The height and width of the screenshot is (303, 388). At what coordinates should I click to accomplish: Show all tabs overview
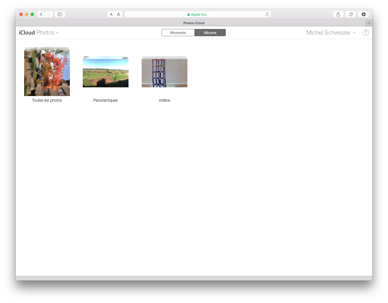click(x=351, y=14)
